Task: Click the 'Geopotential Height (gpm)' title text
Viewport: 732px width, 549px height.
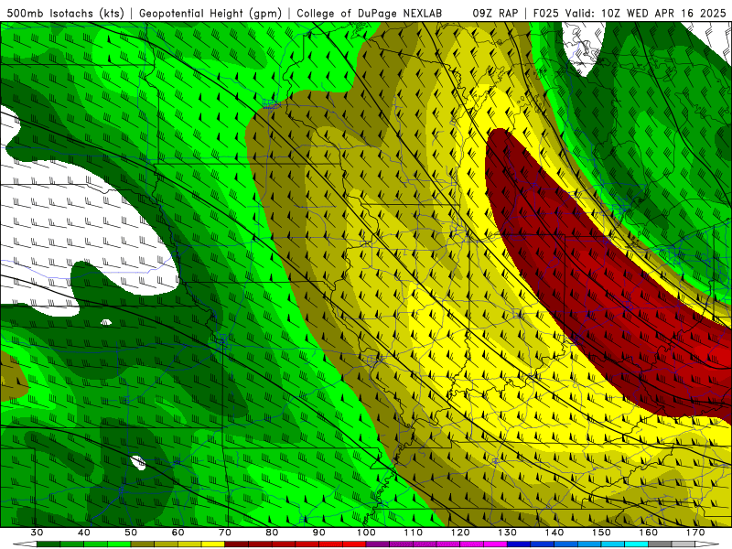Action: pos(210,13)
